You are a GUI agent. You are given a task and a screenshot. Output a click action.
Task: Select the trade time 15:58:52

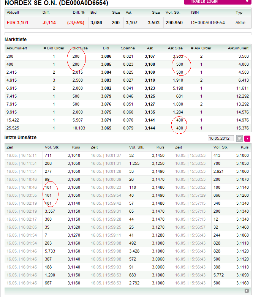[x=197, y=187]
